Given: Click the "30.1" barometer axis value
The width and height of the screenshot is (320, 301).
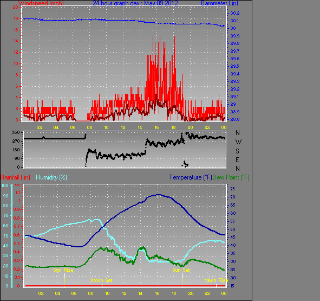Looking at the screenshot, I should coord(235,21).
